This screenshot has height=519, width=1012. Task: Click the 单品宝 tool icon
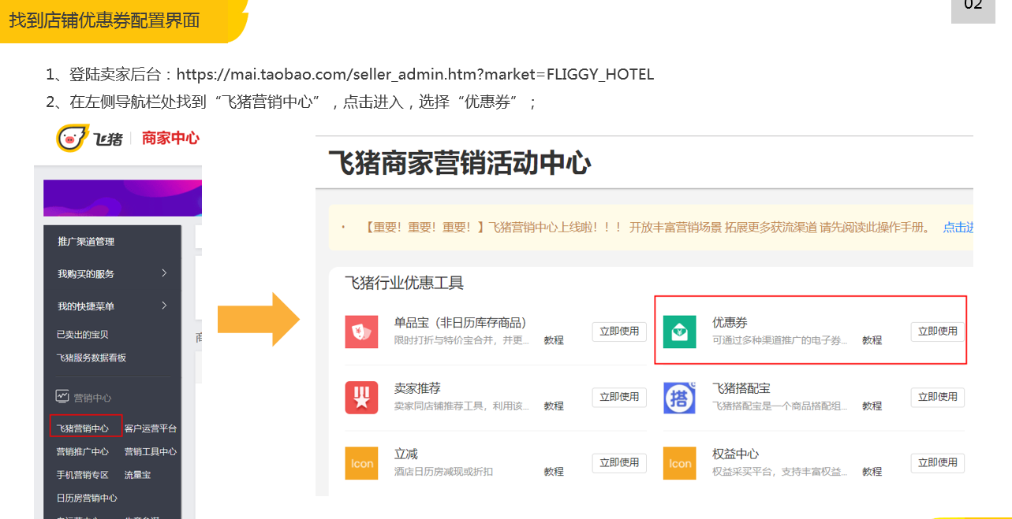pos(361,332)
